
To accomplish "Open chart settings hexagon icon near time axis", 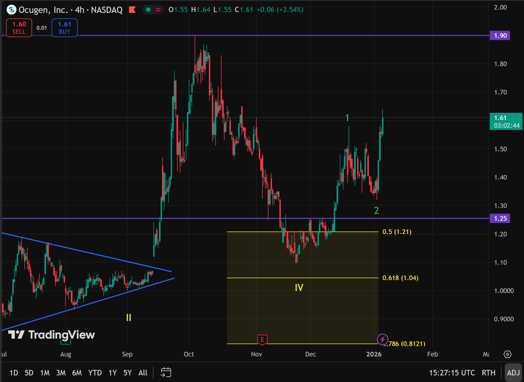I will tap(507, 354).
